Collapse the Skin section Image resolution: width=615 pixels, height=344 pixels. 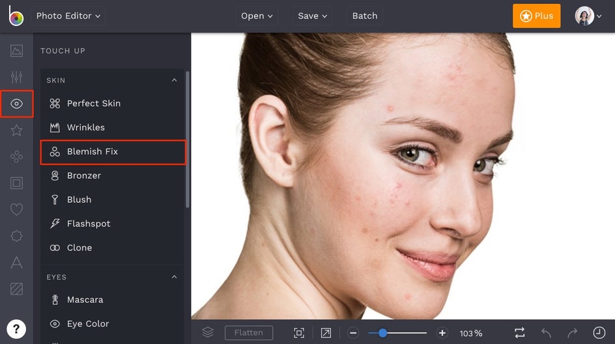174,80
